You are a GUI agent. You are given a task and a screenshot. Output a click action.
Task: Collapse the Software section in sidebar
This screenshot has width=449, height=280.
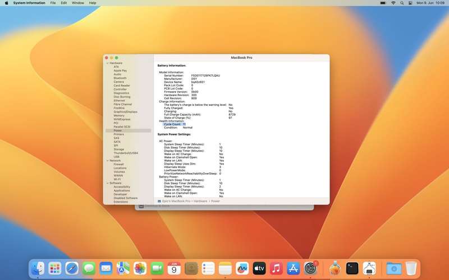point(108,183)
